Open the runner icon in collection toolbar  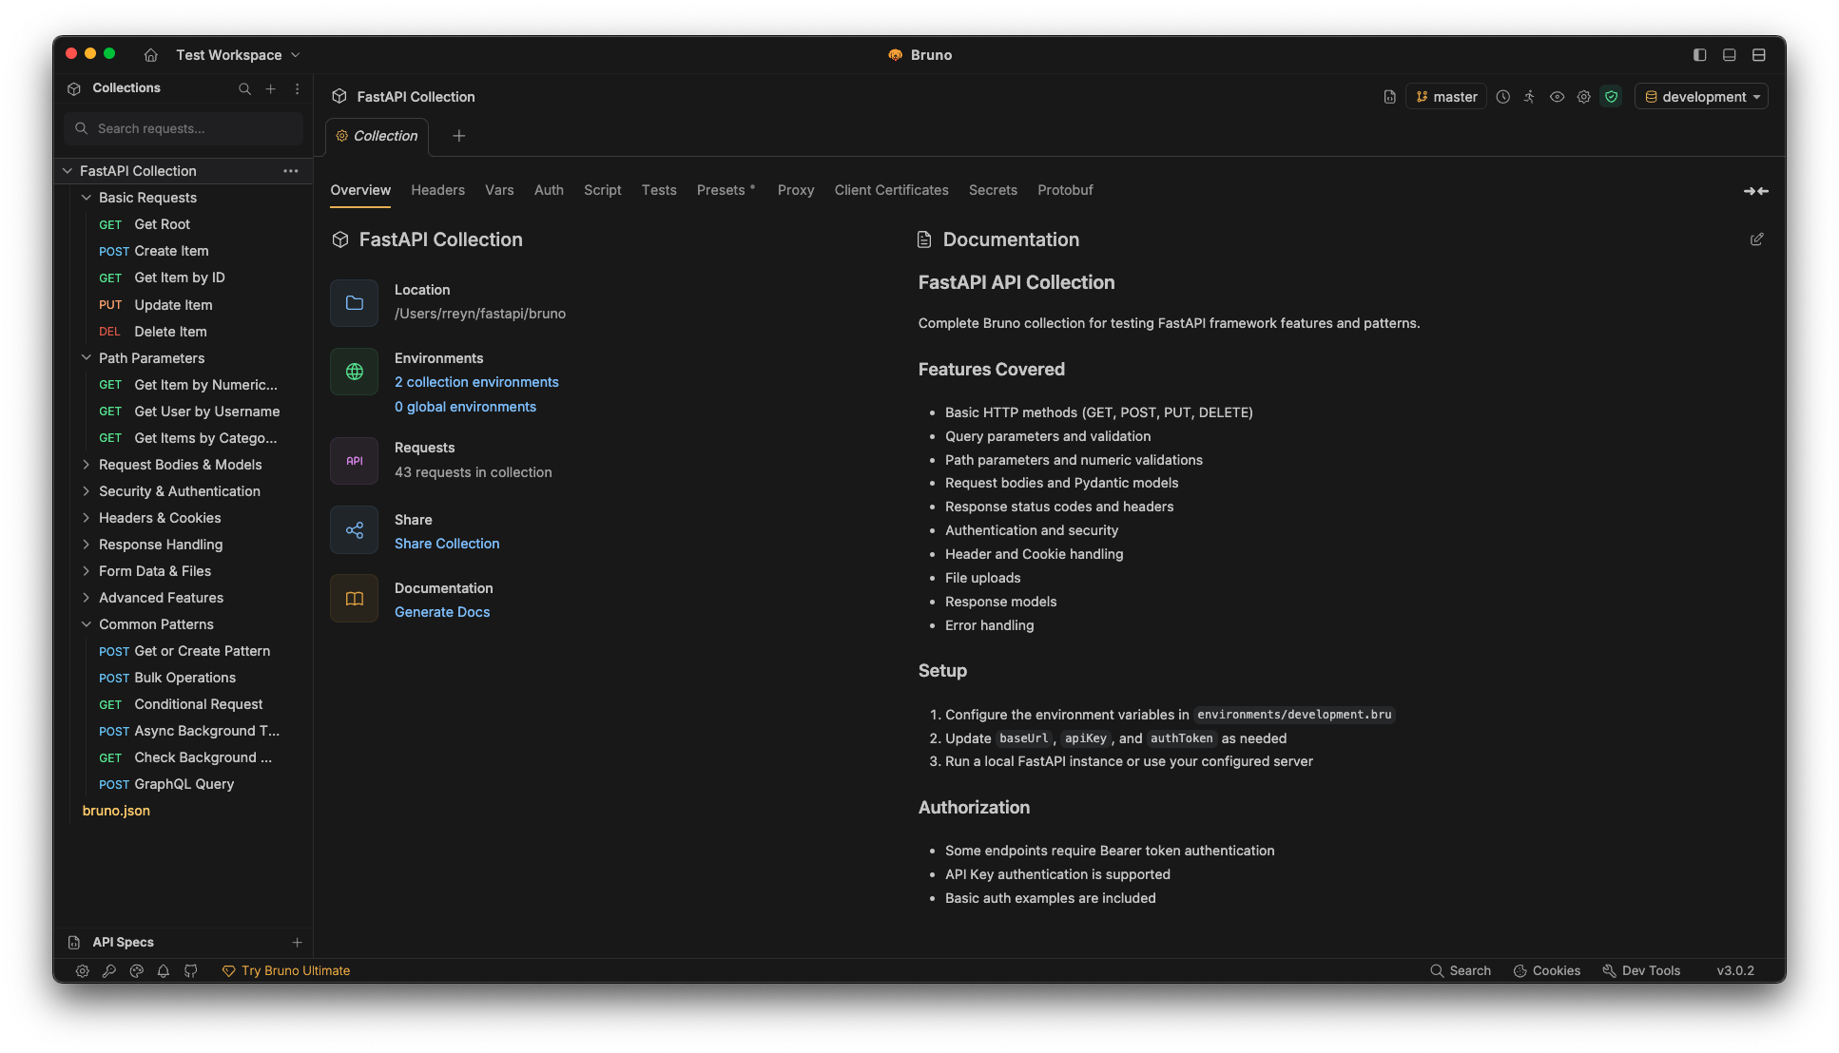[1529, 97]
